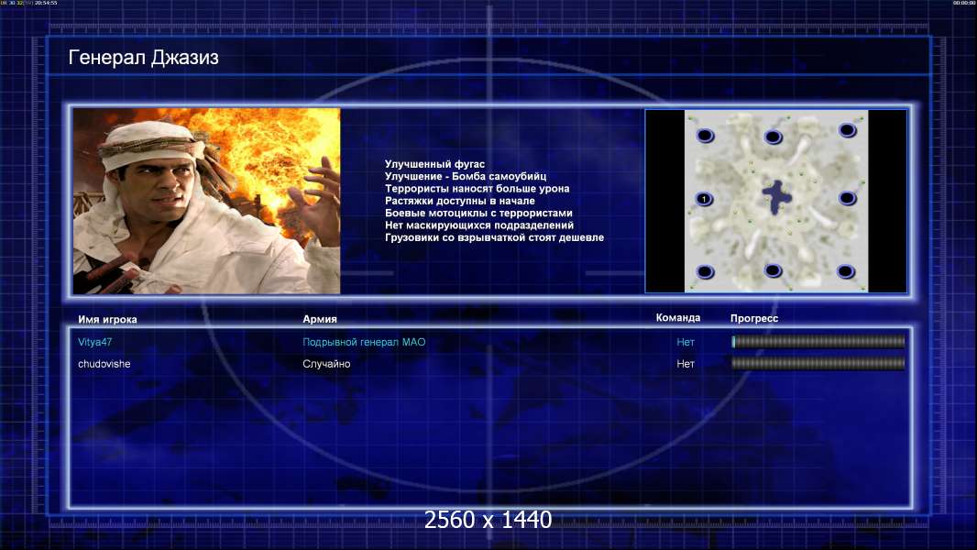
Task: Click the 'Прогресс' column header
Action: [754, 318]
